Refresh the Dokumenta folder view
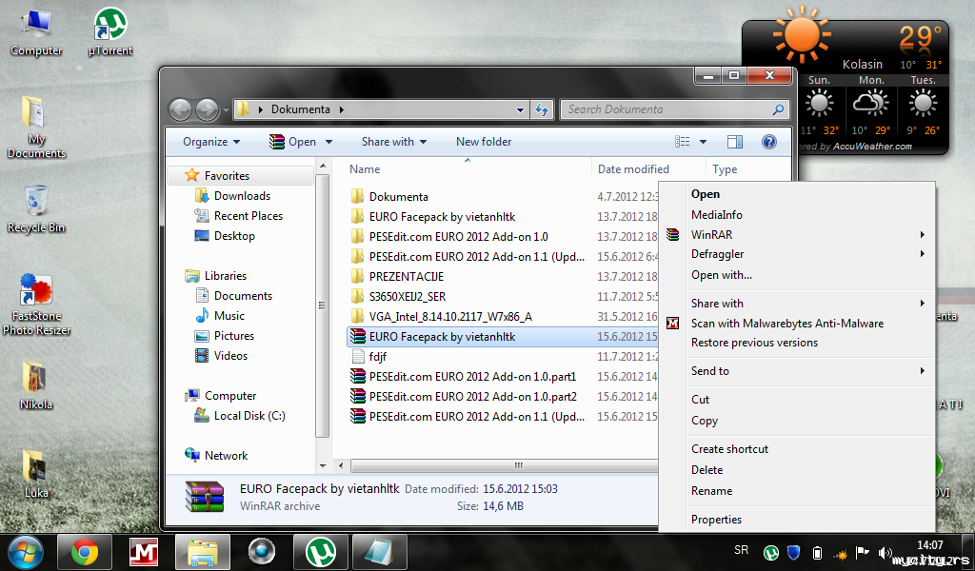This screenshot has width=975, height=571. 542,110
